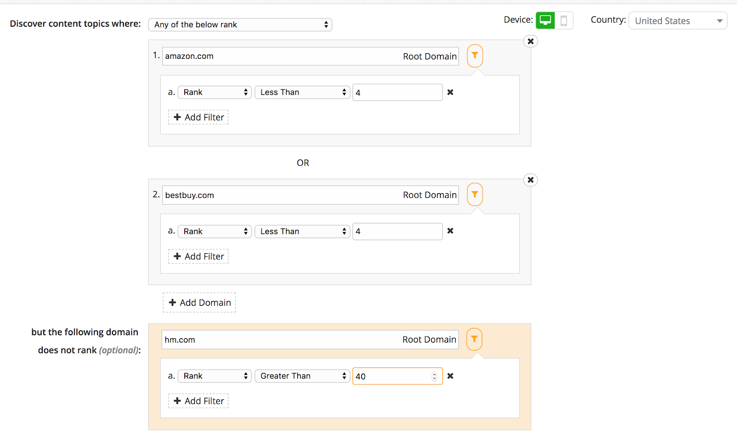The height and width of the screenshot is (447, 737).
Task: Delete the bestbuy.com rank filter row
Action: [450, 231]
